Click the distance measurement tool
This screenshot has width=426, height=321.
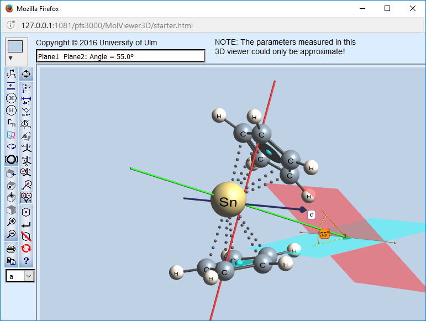26,98
